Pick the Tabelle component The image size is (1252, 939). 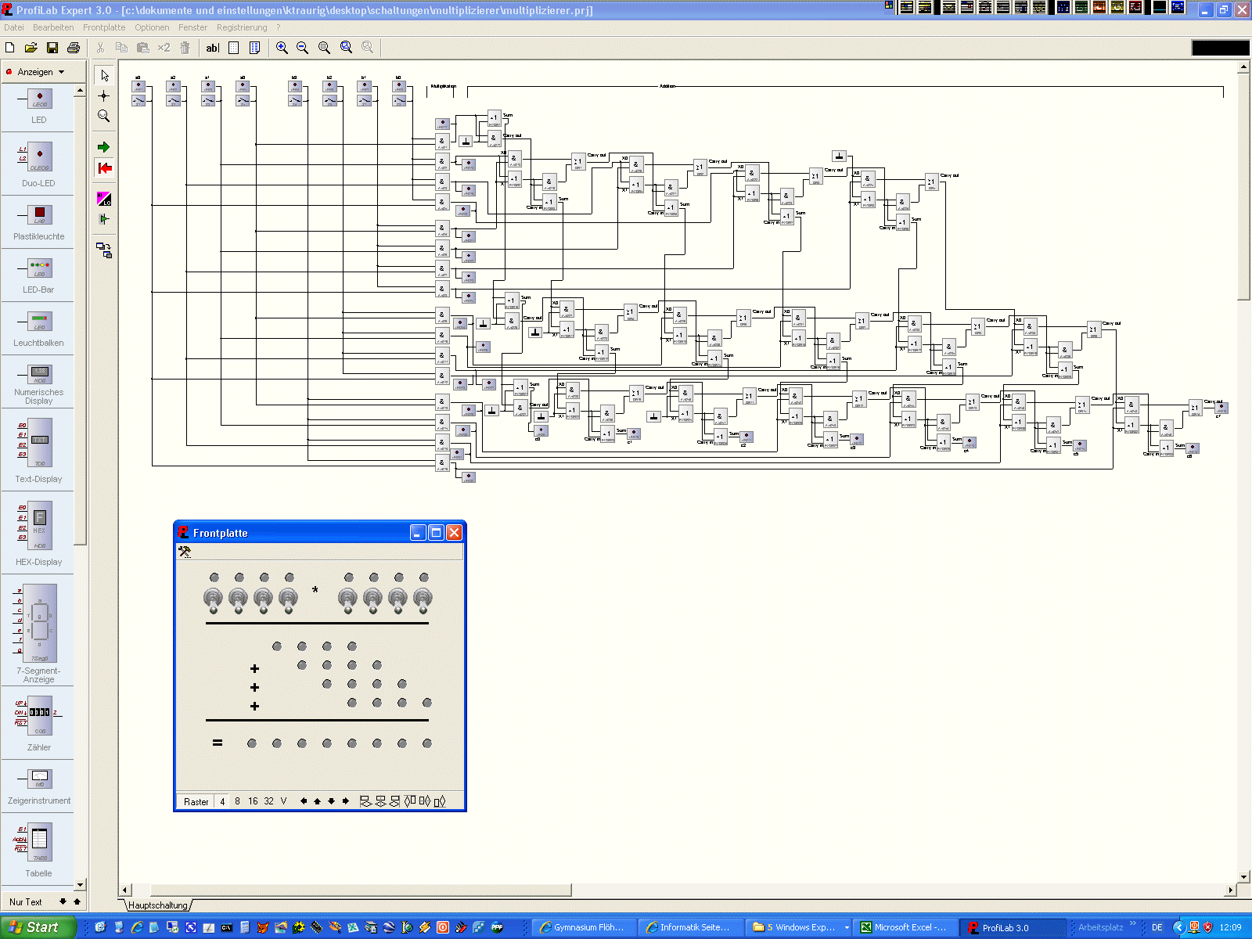(x=38, y=849)
